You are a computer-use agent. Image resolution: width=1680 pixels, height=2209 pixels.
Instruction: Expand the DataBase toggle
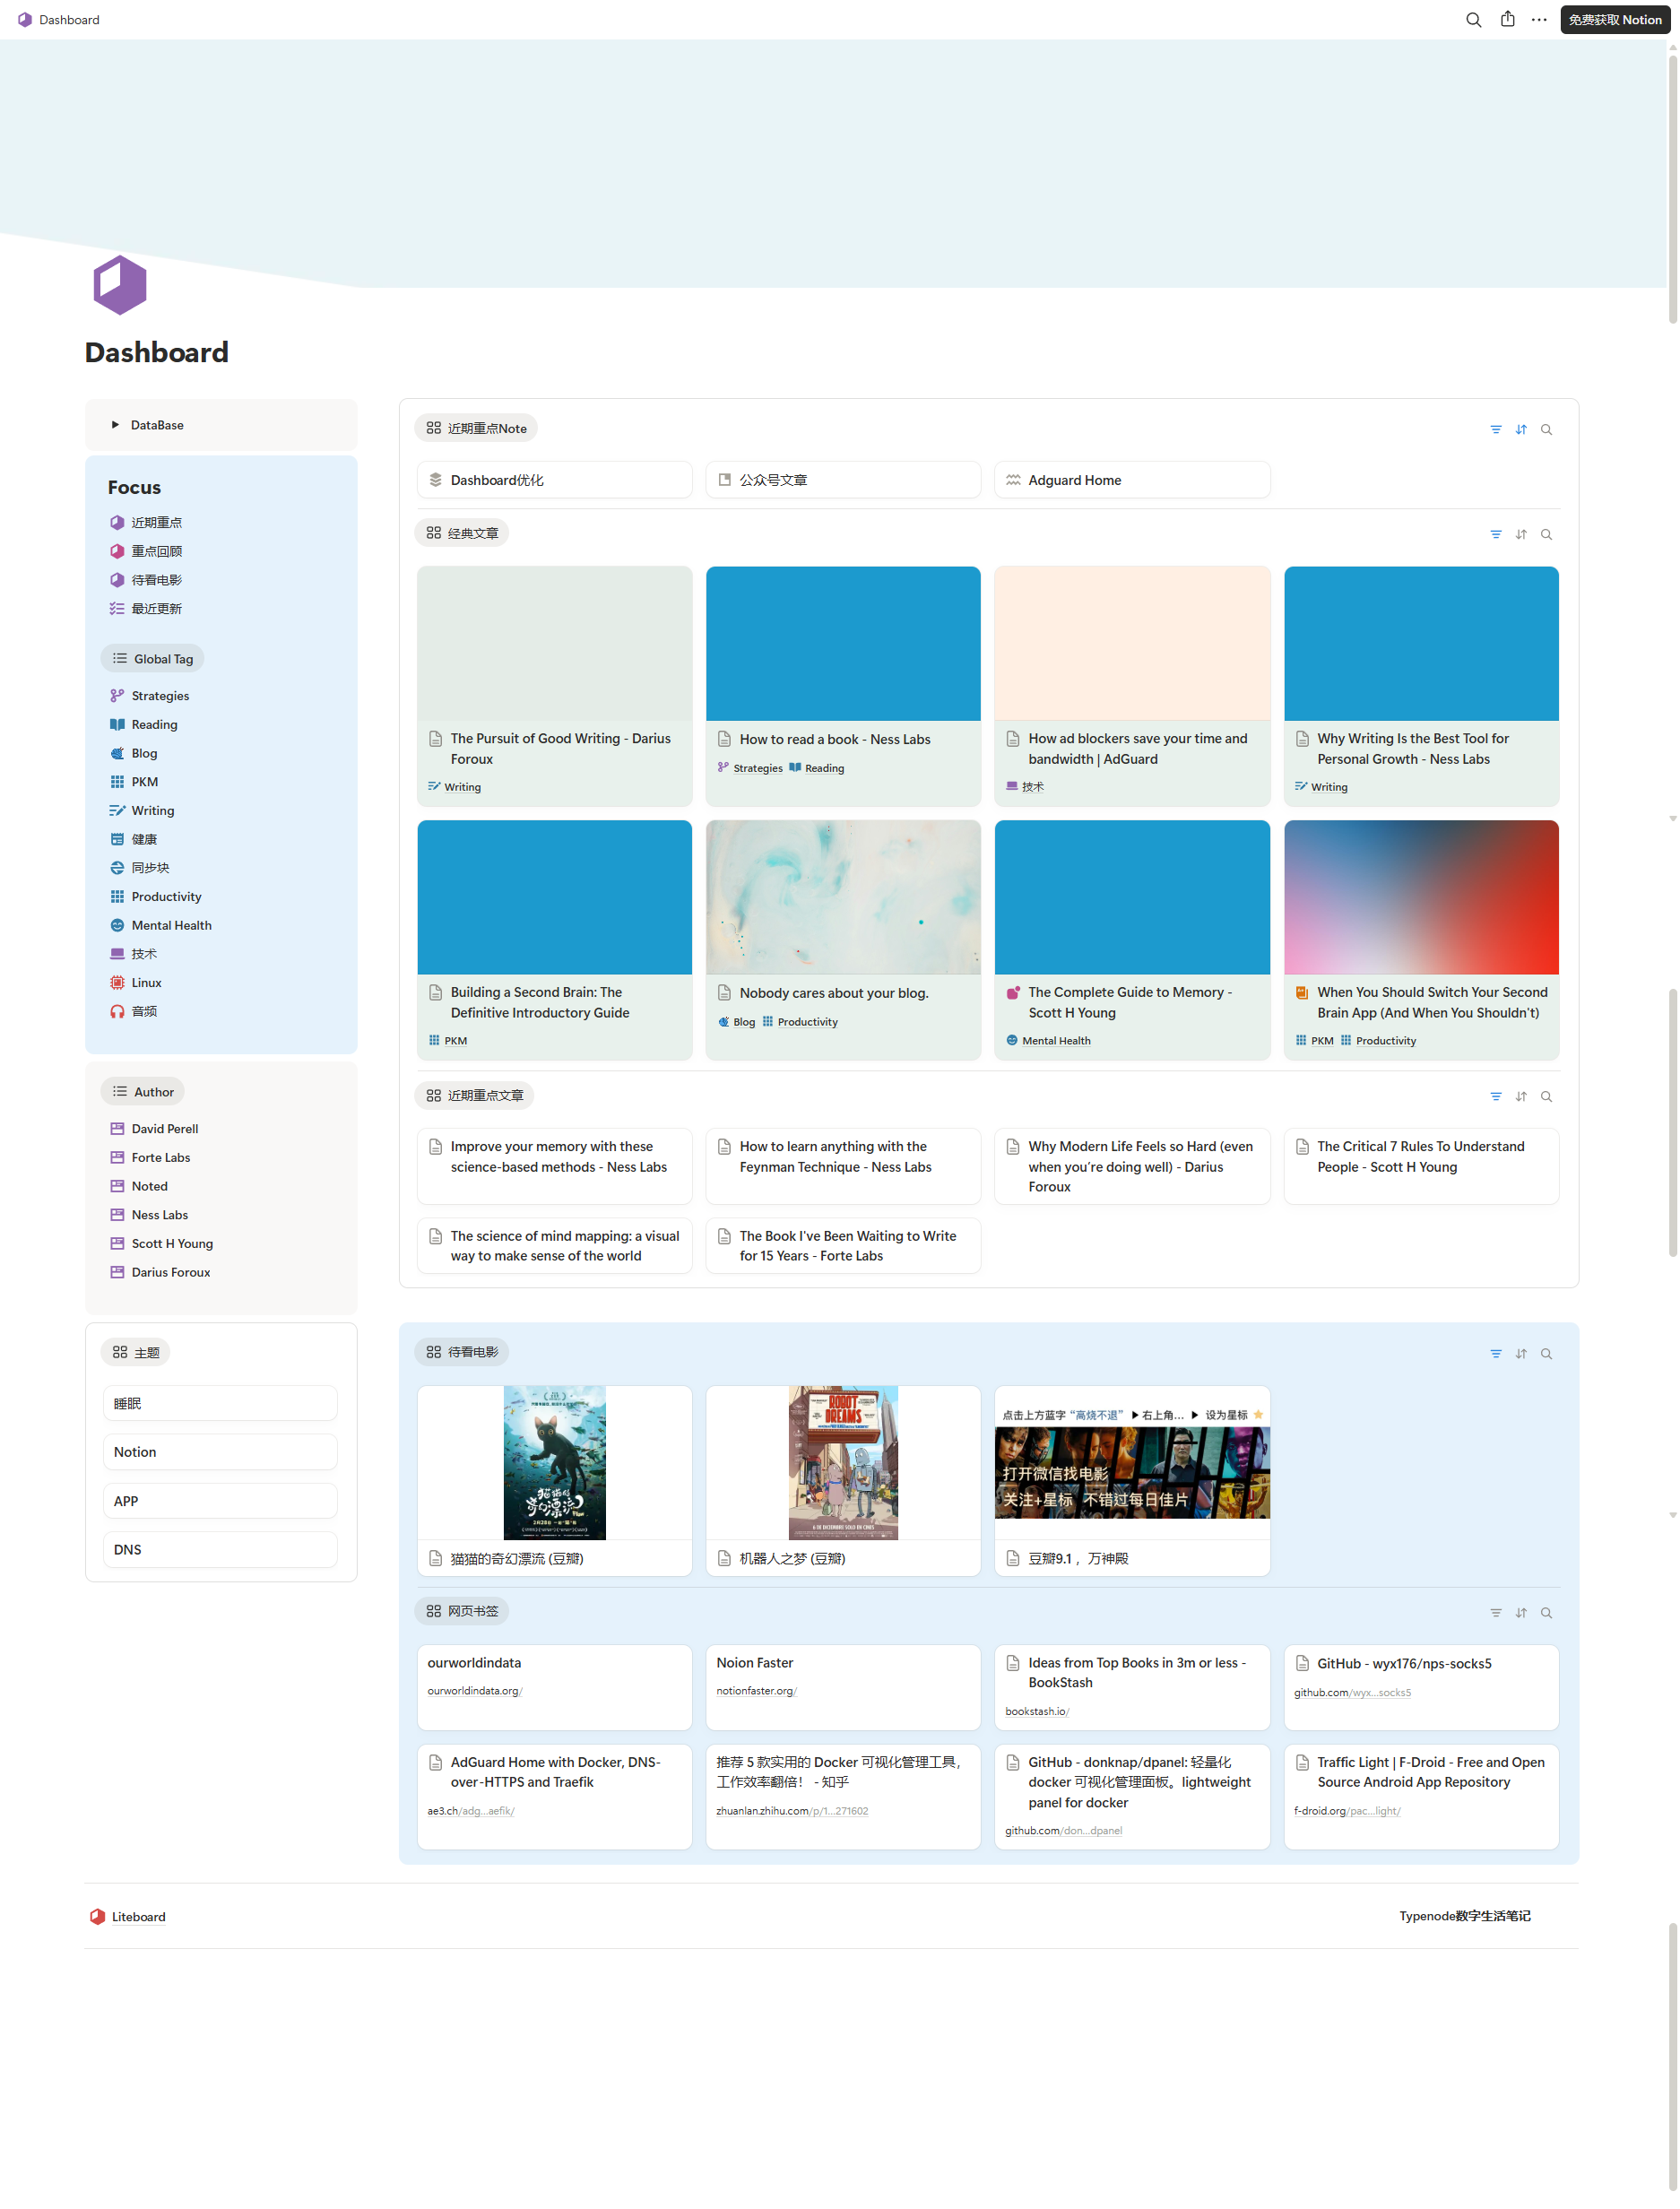pyautogui.click(x=115, y=425)
